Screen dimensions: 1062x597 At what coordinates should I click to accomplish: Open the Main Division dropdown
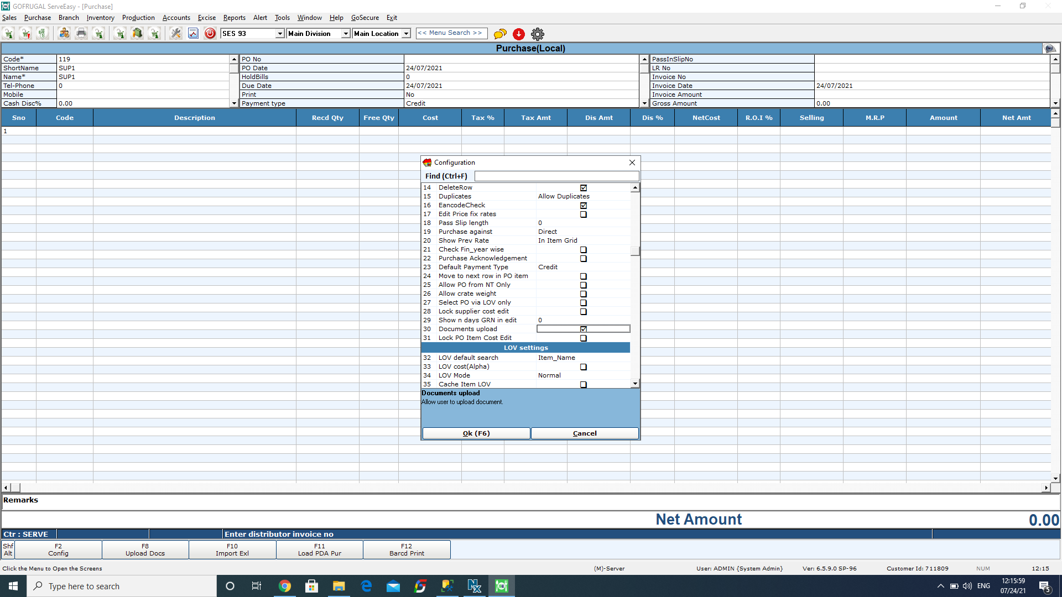[x=346, y=34]
